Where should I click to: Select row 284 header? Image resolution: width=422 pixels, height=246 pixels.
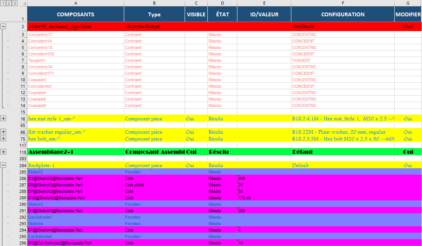click(23, 166)
